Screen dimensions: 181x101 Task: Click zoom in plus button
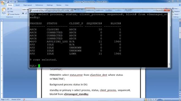[x=180, y=100]
